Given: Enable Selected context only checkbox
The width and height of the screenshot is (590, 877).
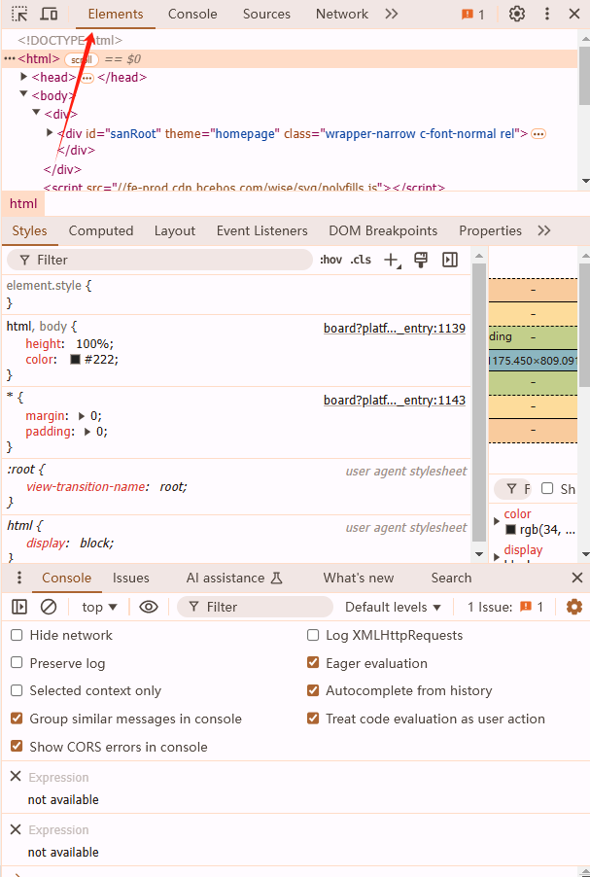Looking at the screenshot, I should coord(17,690).
